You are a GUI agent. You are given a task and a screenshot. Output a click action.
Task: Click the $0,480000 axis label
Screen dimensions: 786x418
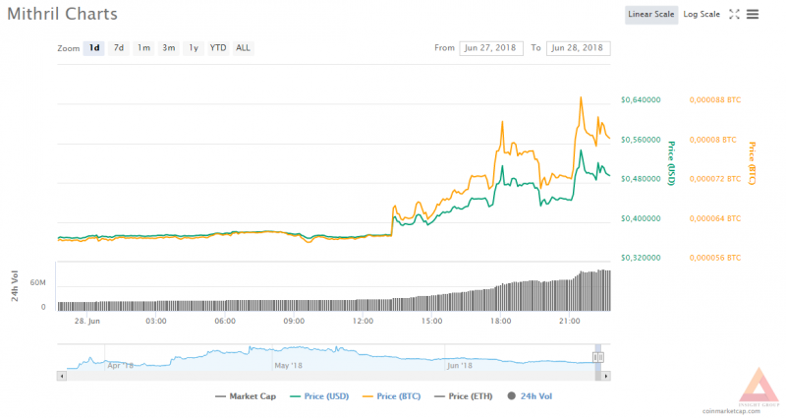641,179
